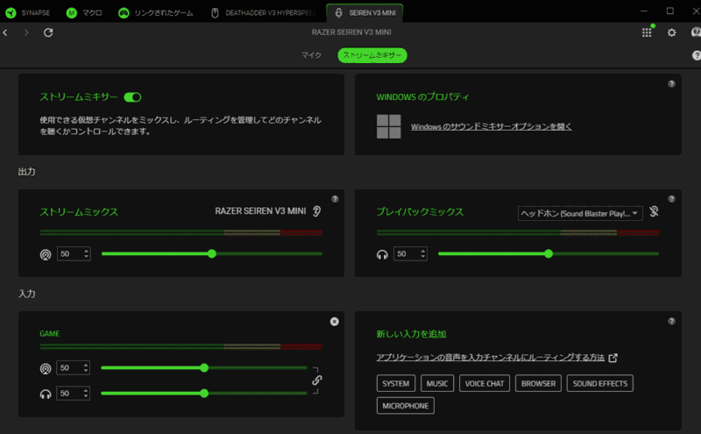This screenshot has width=701, height=434.
Task: Add SYSTEM input channel
Action: coord(396,383)
